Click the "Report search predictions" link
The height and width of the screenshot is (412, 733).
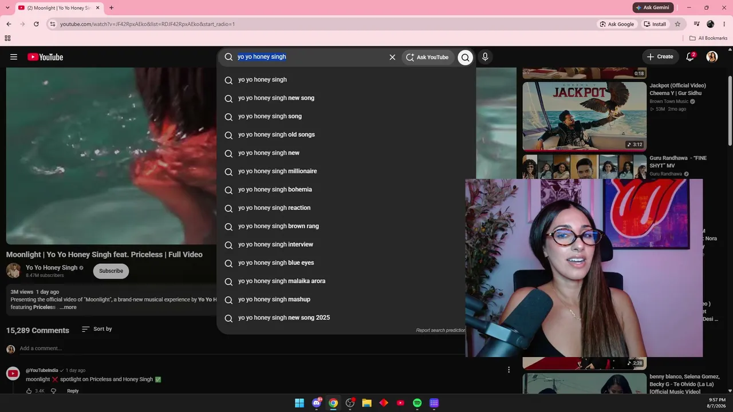coord(440,330)
